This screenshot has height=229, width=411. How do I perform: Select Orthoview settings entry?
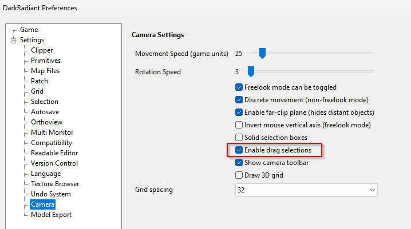[x=46, y=122]
